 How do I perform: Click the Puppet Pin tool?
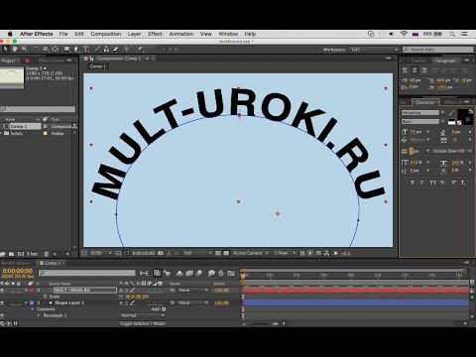coord(140,49)
